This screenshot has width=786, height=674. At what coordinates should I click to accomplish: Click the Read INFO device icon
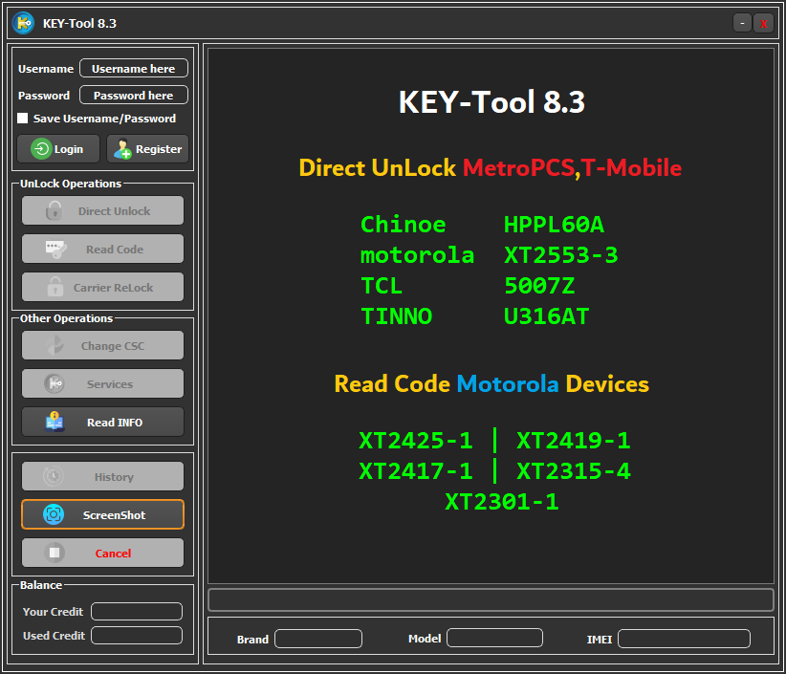pyautogui.click(x=55, y=422)
